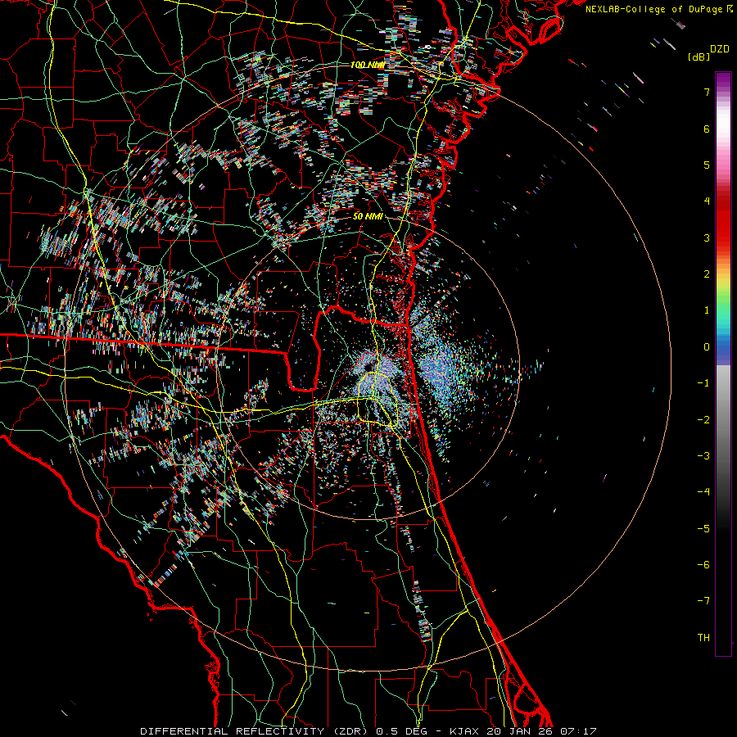Click the 6 label on the colorbar
This screenshot has height=737, width=737.
pyautogui.click(x=707, y=129)
